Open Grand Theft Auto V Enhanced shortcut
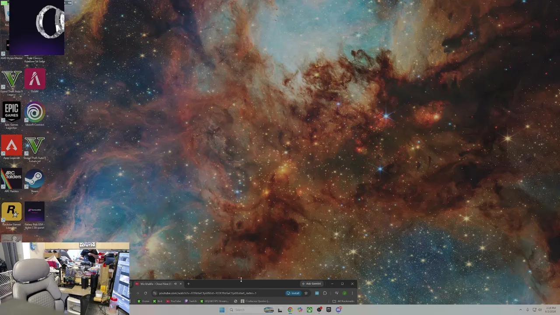560x315 pixels. pyautogui.click(x=35, y=149)
